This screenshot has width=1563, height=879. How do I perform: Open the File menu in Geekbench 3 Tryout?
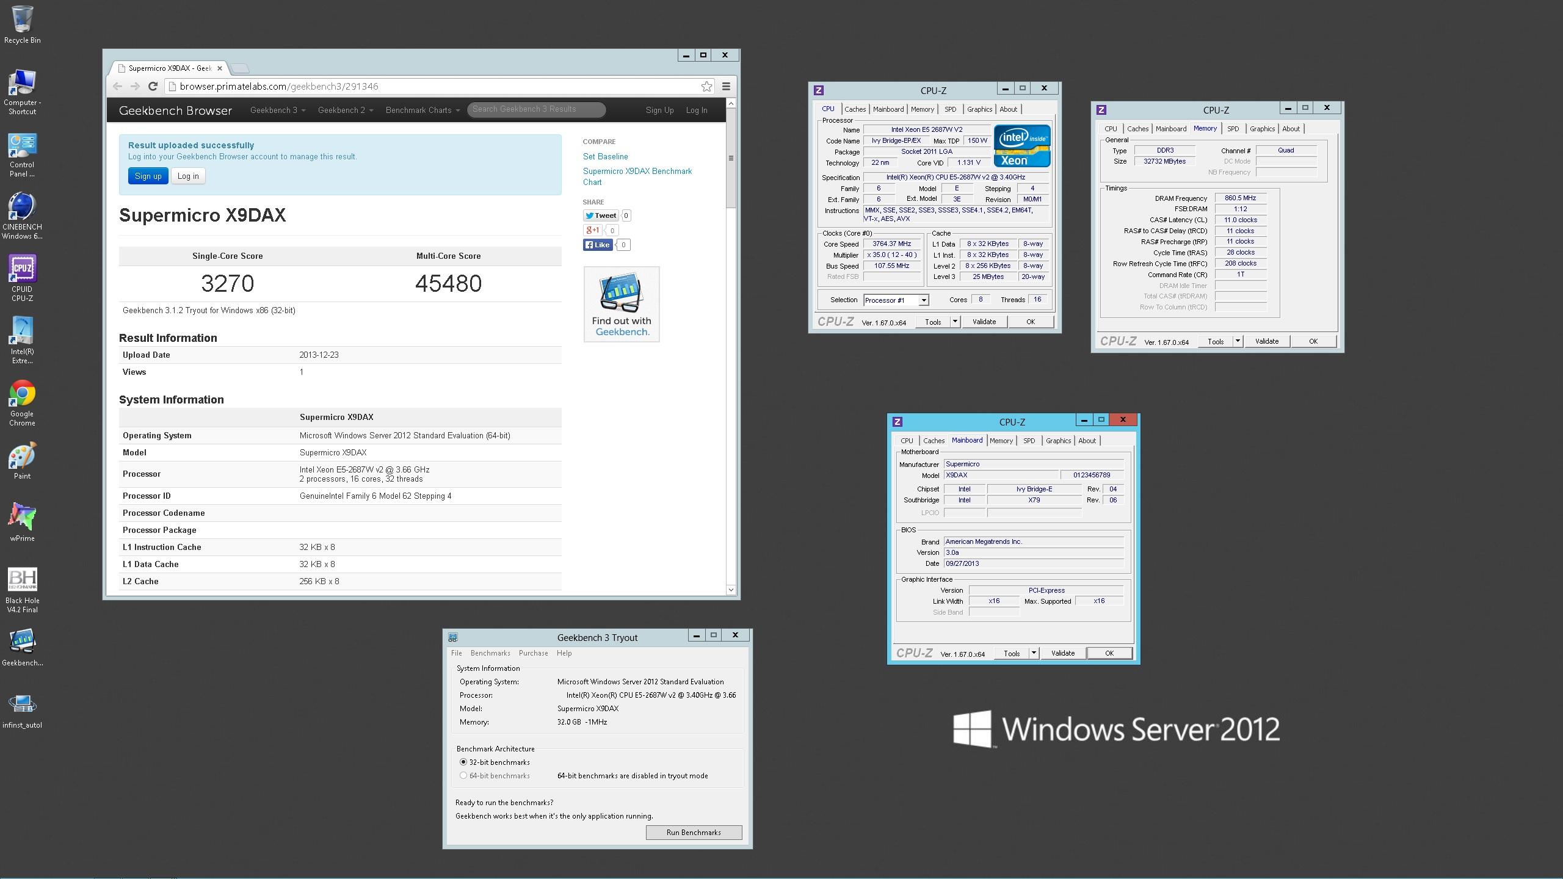click(x=456, y=653)
